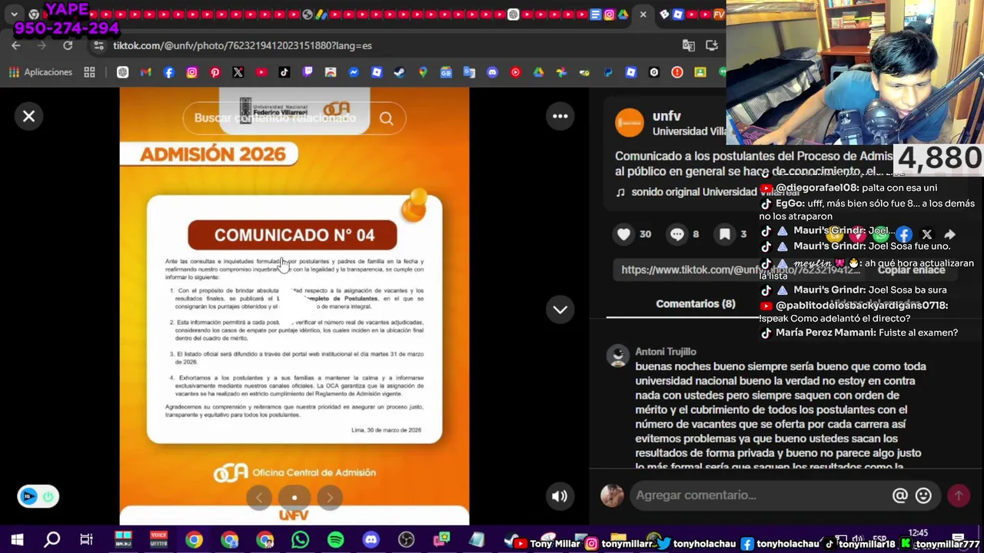
Task: Open the 'Aplicaciones' bookmarks shortcut
Action: click(x=40, y=72)
